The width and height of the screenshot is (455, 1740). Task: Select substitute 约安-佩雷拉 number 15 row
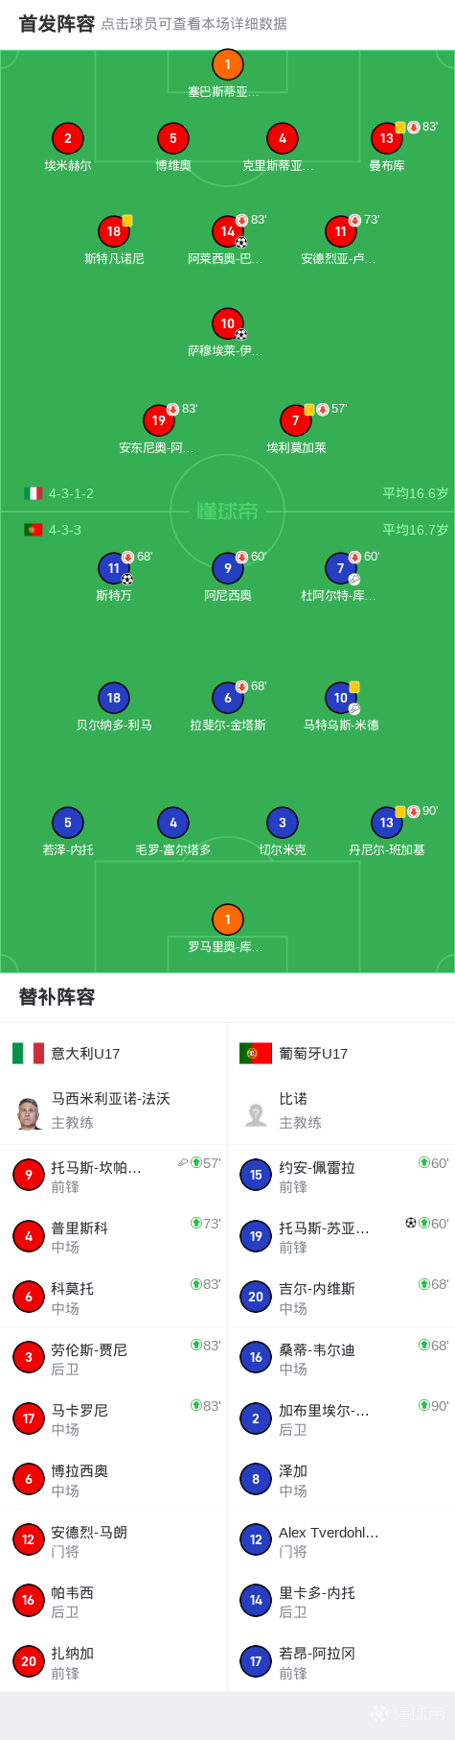341,1176
